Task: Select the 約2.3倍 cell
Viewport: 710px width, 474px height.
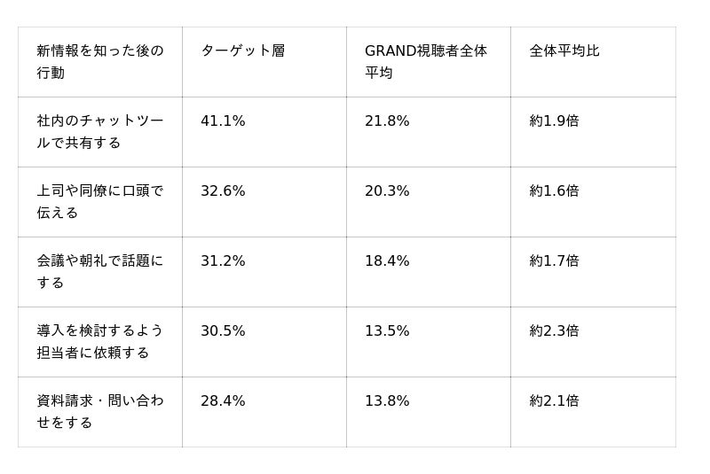Action: click(593, 342)
